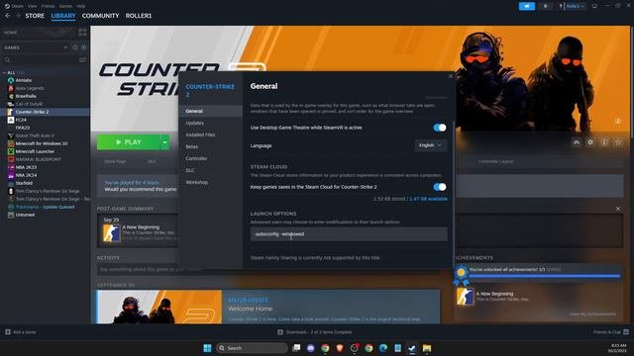Open Brave browser from the taskbar
The width and height of the screenshot is (634, 356).
340,348
